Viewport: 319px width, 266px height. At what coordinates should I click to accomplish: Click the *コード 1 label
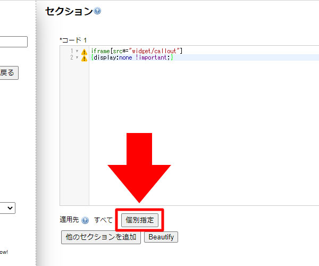click(x=73, y=40)
